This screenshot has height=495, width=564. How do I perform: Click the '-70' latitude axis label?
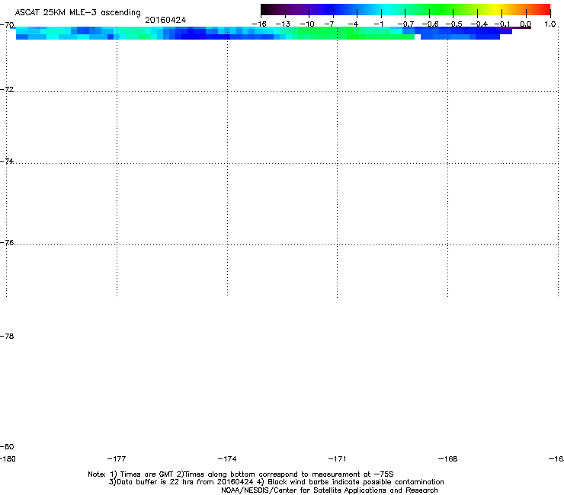pyautogui.click(x=7, y=25)
